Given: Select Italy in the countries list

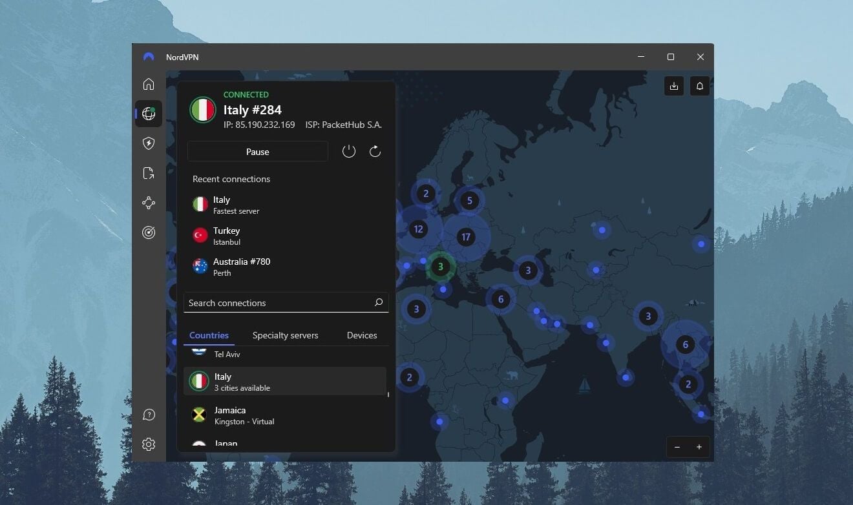Looking at the screenshot, I should click(x=285, y=381).
